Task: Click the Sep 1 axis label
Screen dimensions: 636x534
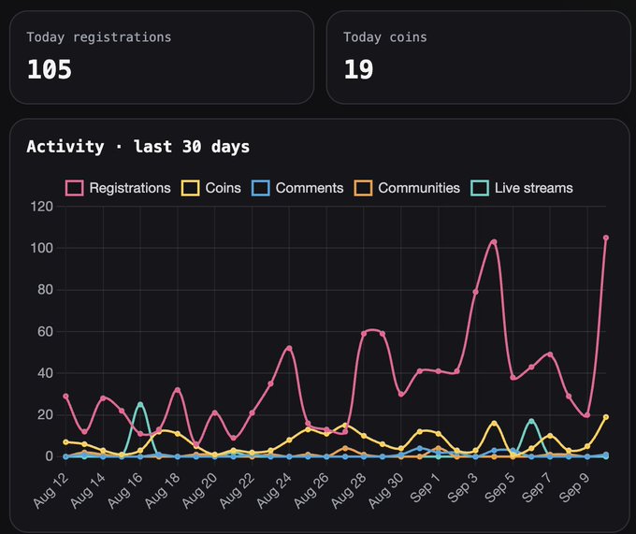Action: coord(426,487)
